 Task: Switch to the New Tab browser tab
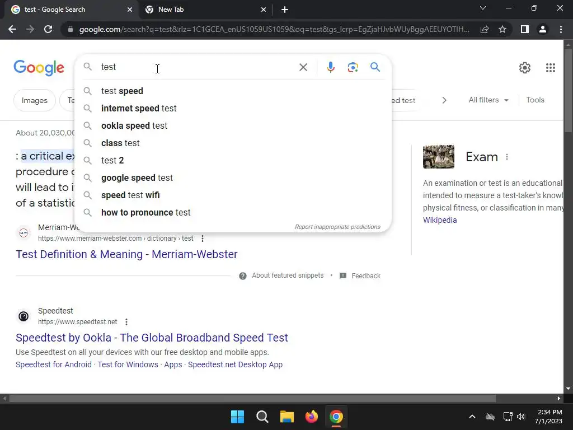[x=205, y=10]
